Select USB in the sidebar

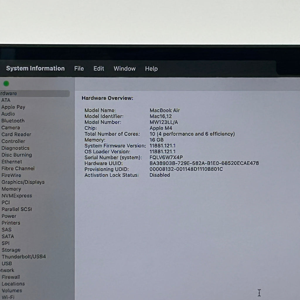click(x=7, y=264)
